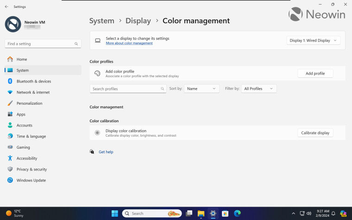Open Accessibility settings
This screenshot has width=352, height=220.
click(26, 158)
